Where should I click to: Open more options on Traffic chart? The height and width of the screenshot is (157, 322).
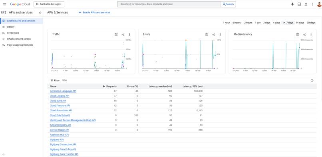point(129,34)
